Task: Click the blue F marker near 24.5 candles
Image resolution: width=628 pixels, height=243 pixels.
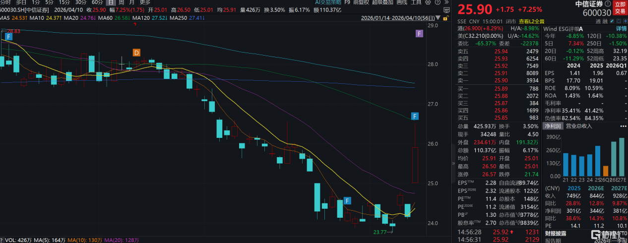Action: point(347,201)
